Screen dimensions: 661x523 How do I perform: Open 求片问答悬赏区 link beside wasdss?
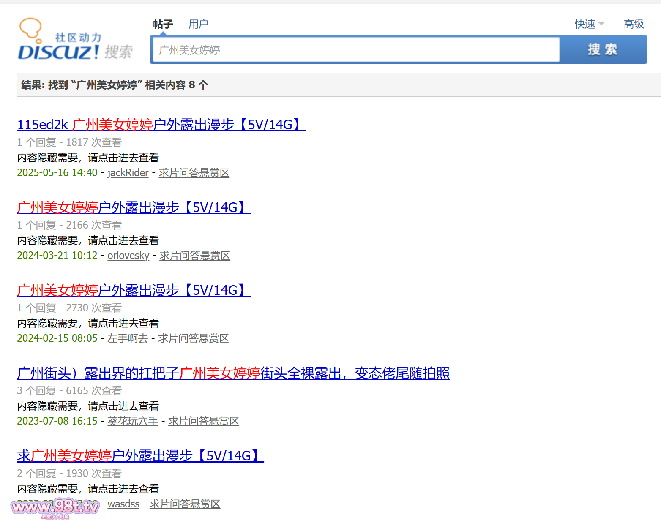click(x=185, y=504)
